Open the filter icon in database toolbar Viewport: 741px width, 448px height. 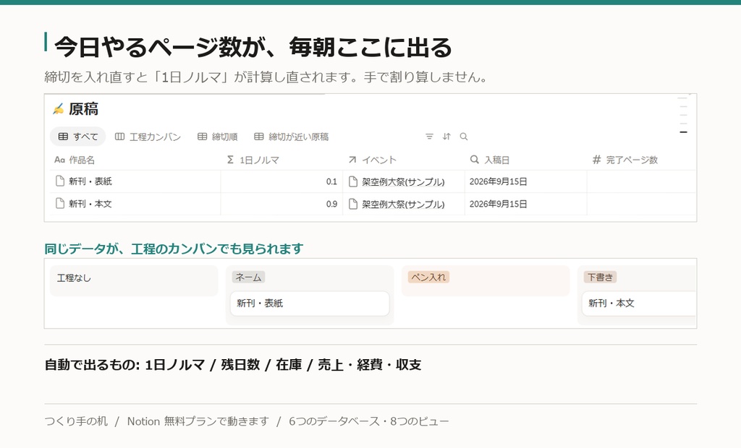click(x=429, y=137)
